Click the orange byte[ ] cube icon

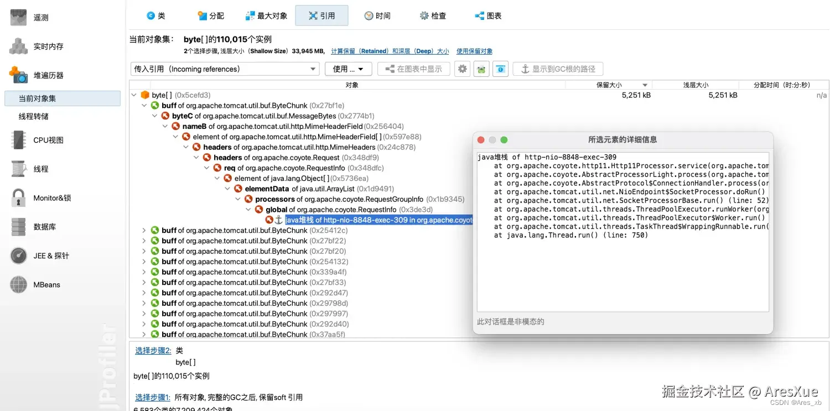[x=145, y=95]
